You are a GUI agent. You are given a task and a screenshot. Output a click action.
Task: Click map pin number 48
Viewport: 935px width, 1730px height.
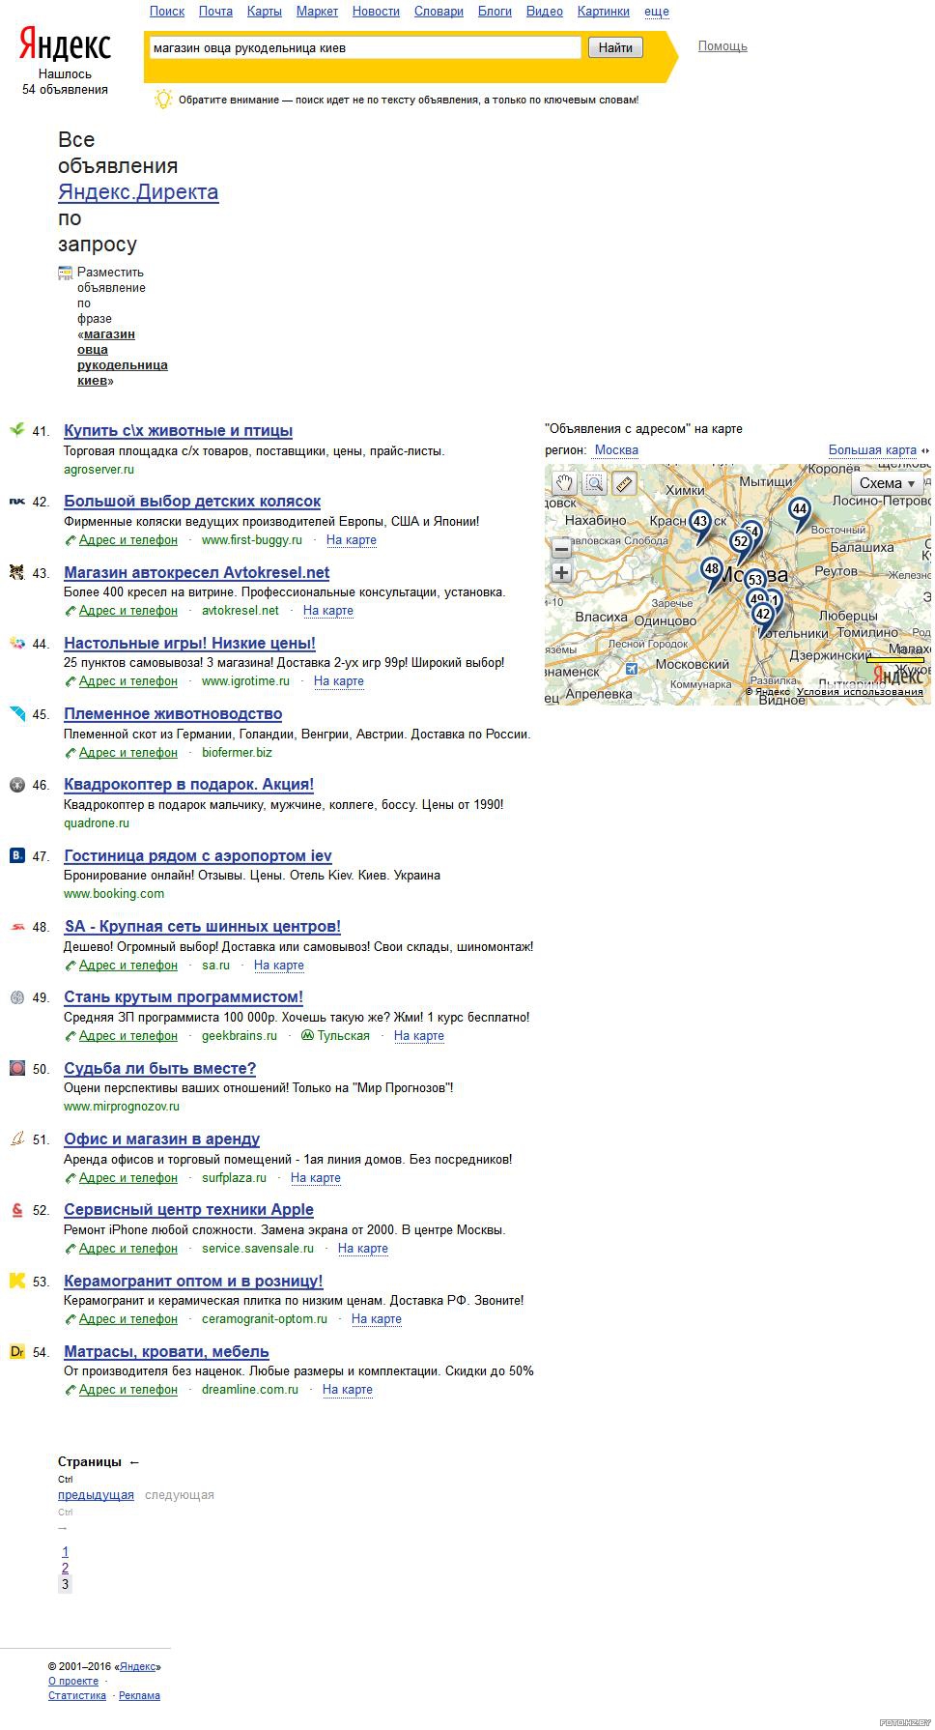pyautogui.click(x=712, y=569)
